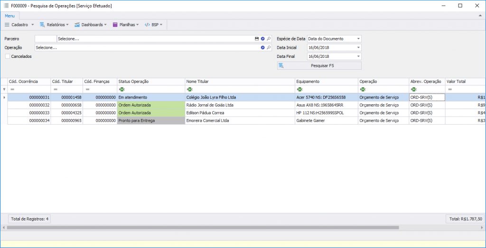The width and height of the screenshot is (486, 248).
Task: Sort by Equipamento column header
Action: point(327,82)
